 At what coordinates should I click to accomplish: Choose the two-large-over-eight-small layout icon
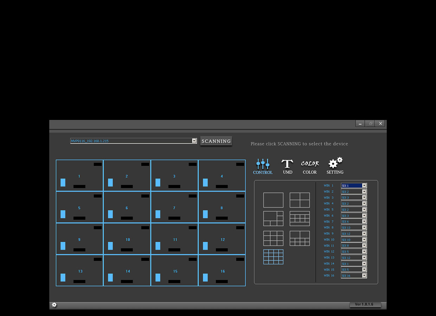coord(300,238)
